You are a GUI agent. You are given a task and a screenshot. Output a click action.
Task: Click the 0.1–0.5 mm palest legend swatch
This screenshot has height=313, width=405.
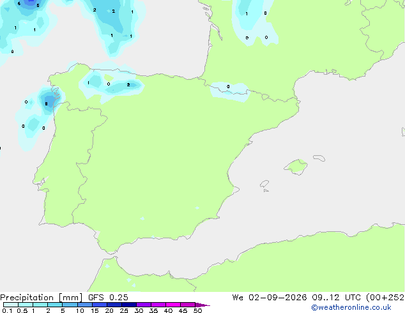(x=11, y=305)
